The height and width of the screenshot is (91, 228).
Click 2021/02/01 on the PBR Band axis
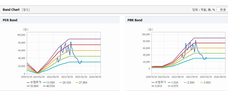[164, 77]
